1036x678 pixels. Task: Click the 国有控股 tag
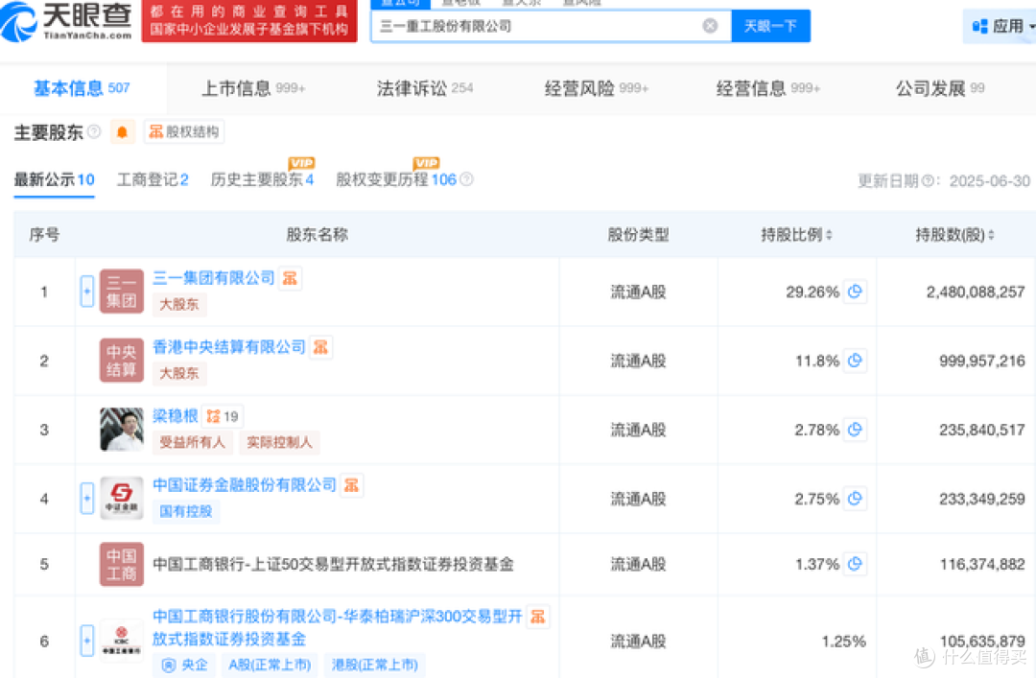[x=186, y=511]
